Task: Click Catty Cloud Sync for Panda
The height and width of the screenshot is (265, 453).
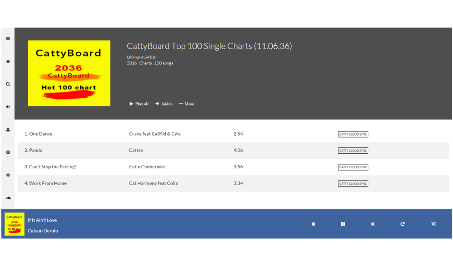Action: coord(353,151)
